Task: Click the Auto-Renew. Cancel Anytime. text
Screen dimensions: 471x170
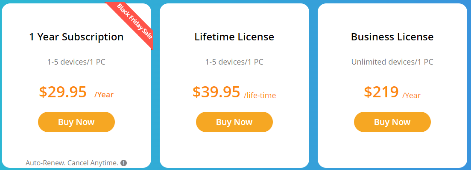Action: point(72,163)
